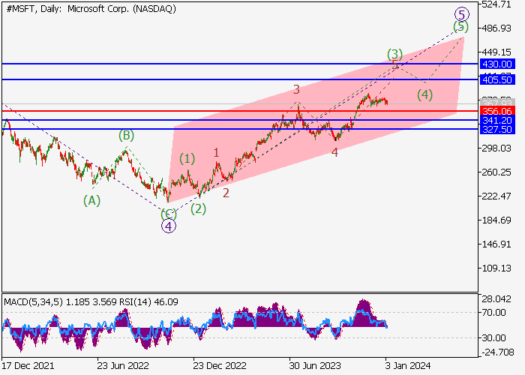
Task: Select the red 5 subwave label
Action: point(395,65)
